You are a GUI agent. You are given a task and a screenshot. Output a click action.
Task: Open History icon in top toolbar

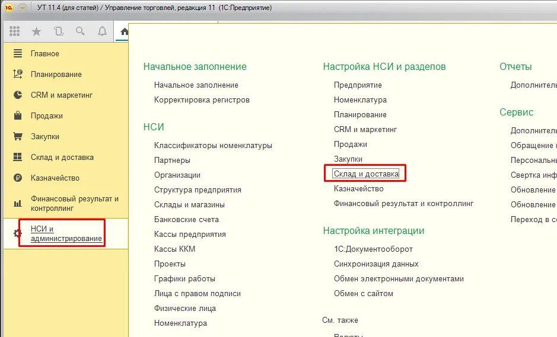(59, 31)
